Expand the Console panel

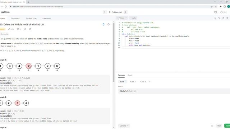[124, 126]
